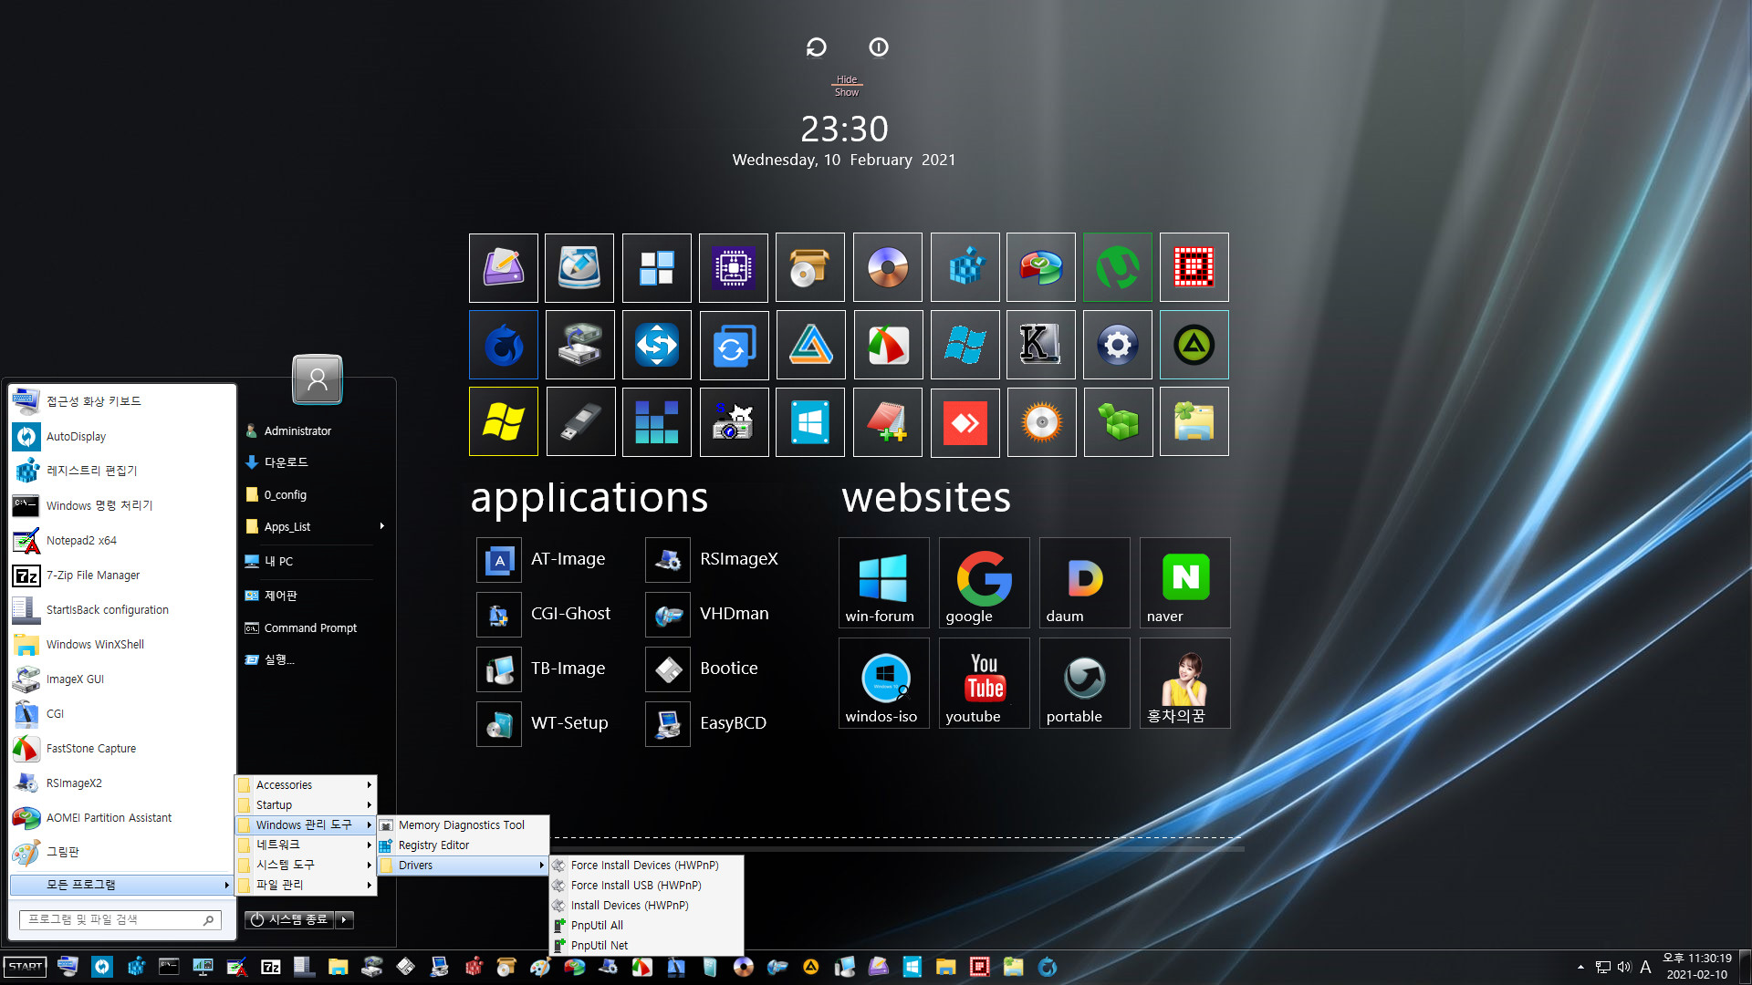This screenshot has width=1752, height=985.
Task: Select PnpUtil All
Action: 646,926
